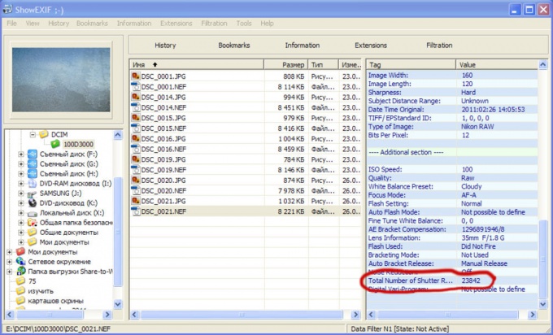Click the removable disk (F:) drive icon

coord(32,154)
